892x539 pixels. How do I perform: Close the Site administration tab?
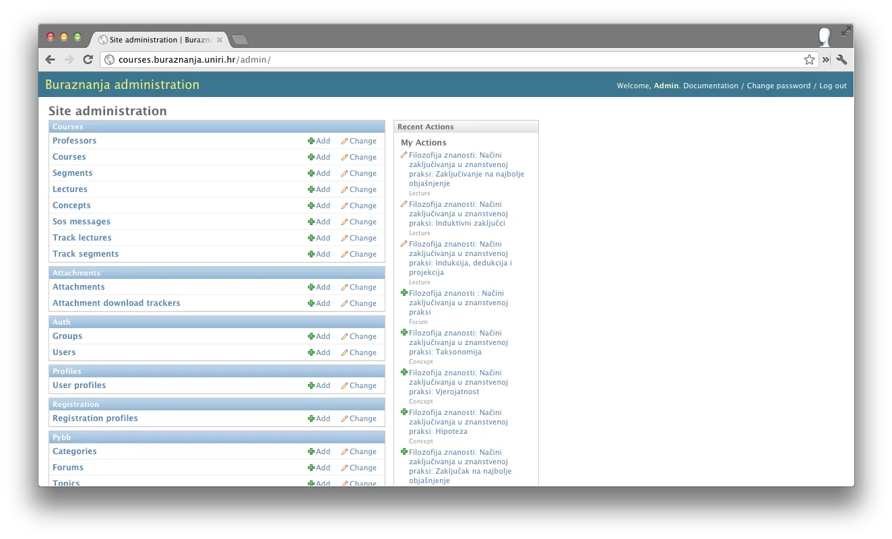[220, 40]
